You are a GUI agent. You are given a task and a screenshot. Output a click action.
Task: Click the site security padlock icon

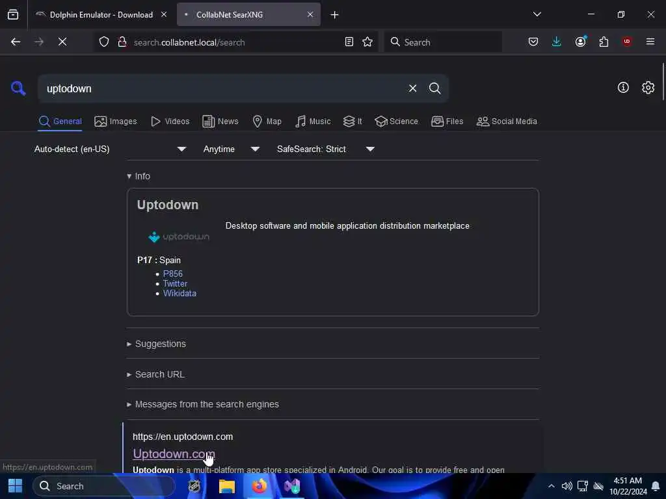pyautogui.click(x=122, y=42)
